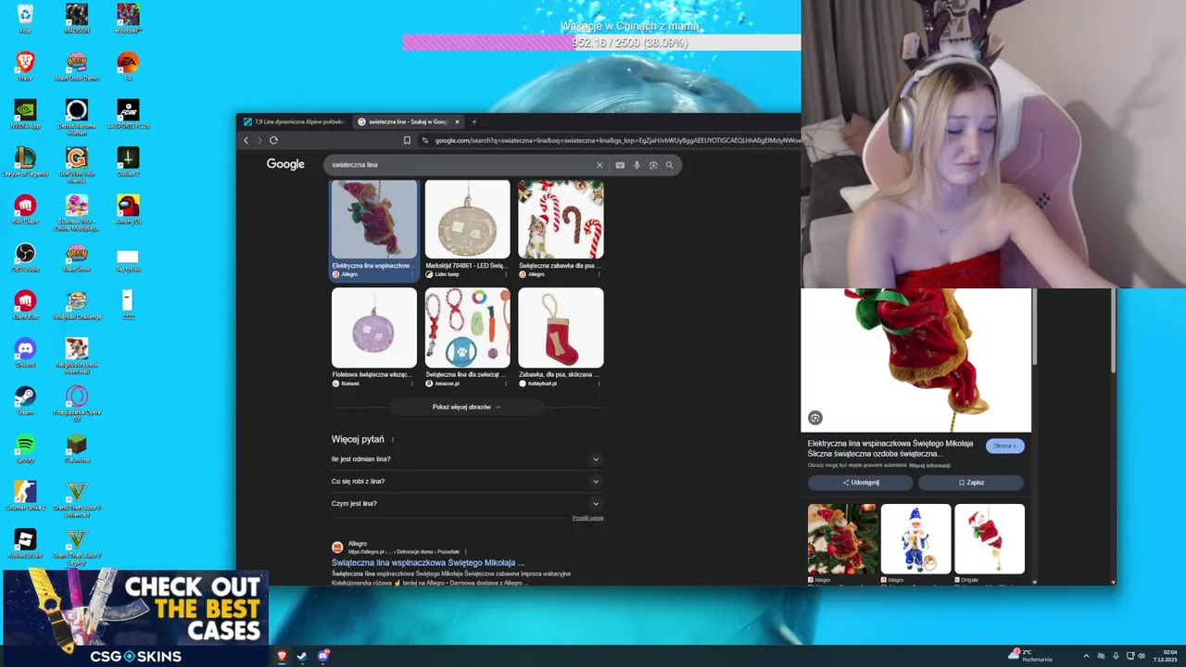The width and height of the screenshot is (1186, 667).
Task: Open OBS Studio desktop icon
Action: click(25, 257)
